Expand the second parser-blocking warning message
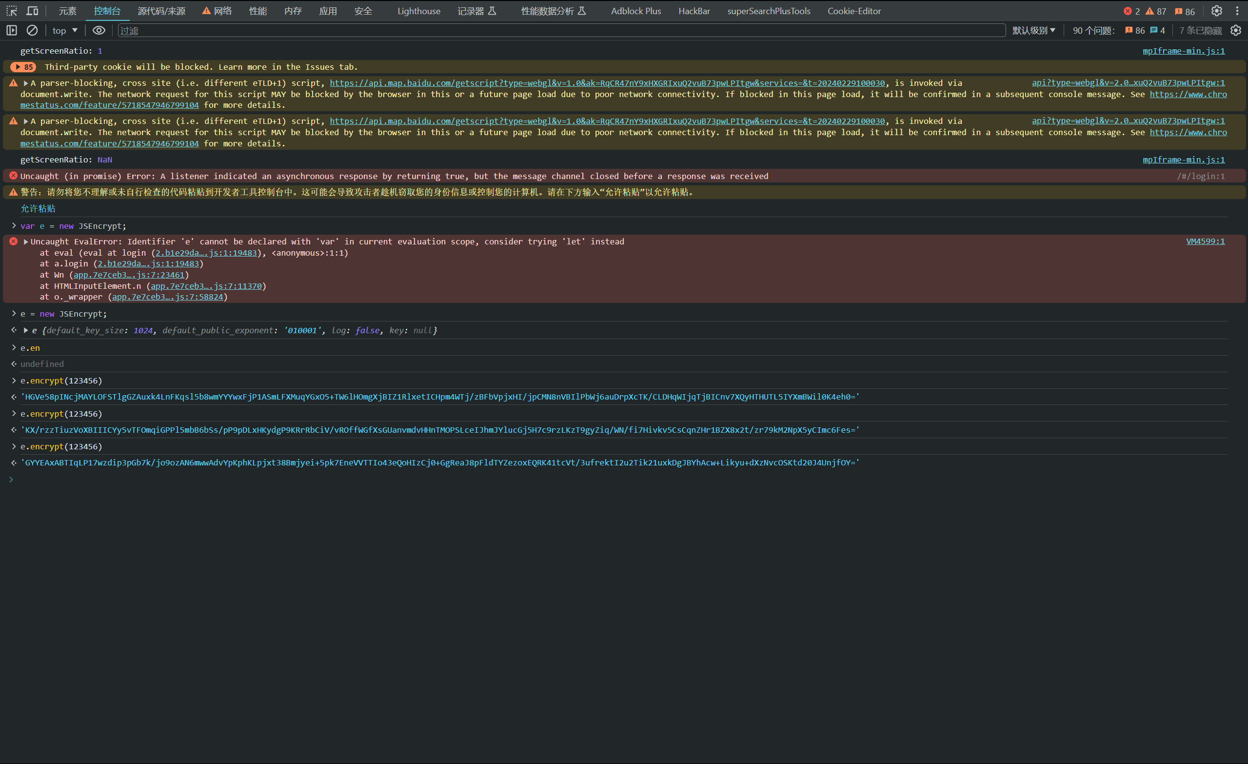This screenshot has height=764, width=1248. click(25, 121)
